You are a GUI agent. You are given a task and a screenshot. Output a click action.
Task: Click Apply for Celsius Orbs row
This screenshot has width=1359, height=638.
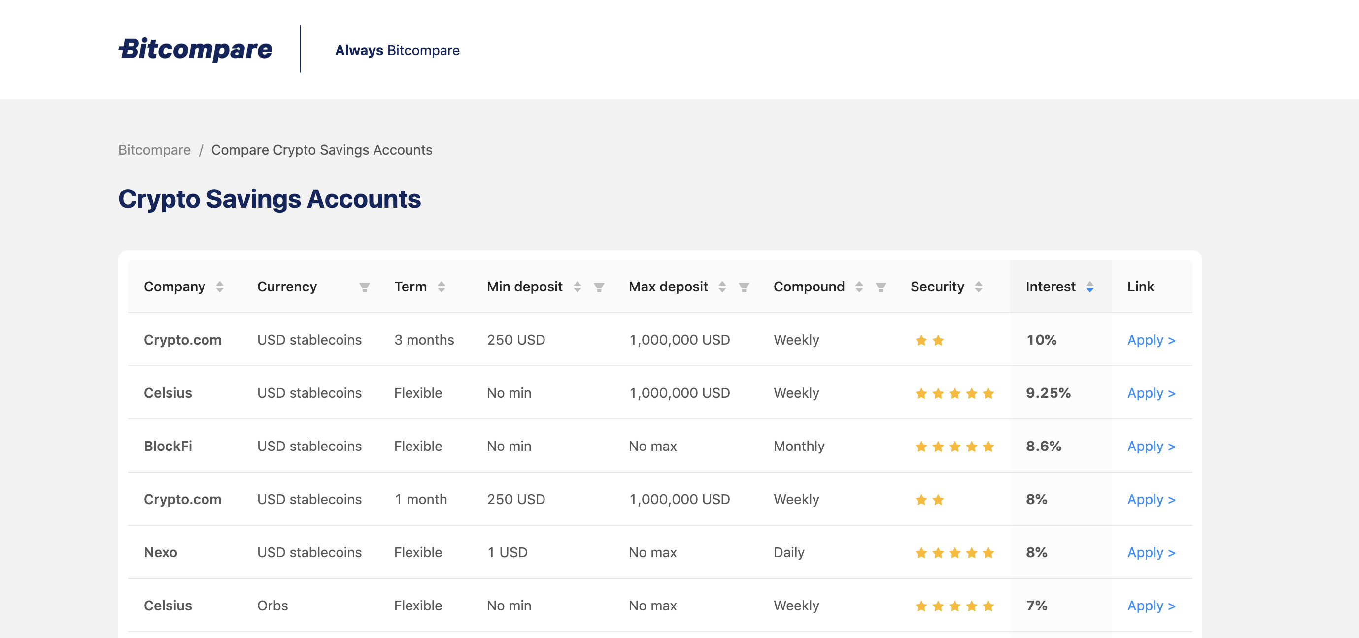1151,606
